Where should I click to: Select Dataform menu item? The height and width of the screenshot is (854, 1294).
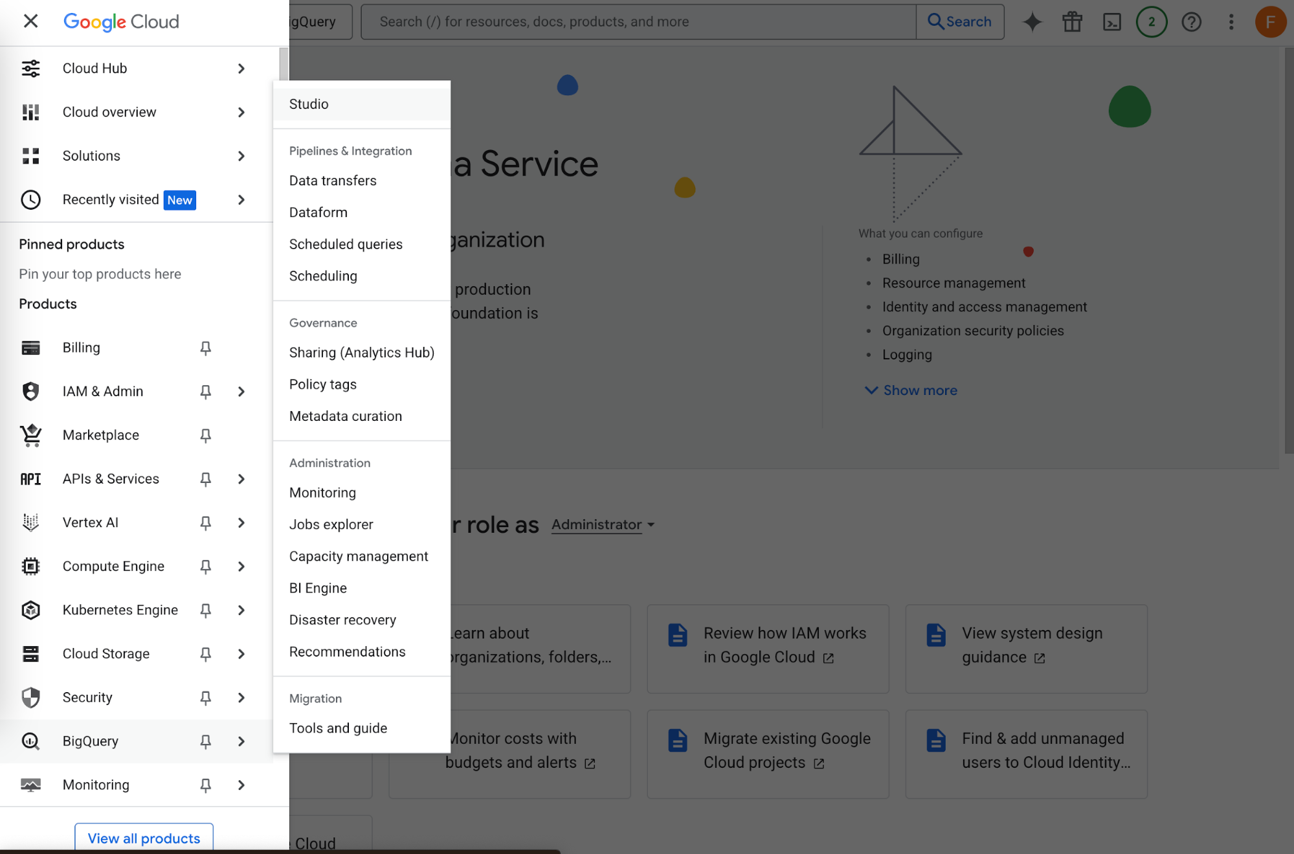pos(361,212)
